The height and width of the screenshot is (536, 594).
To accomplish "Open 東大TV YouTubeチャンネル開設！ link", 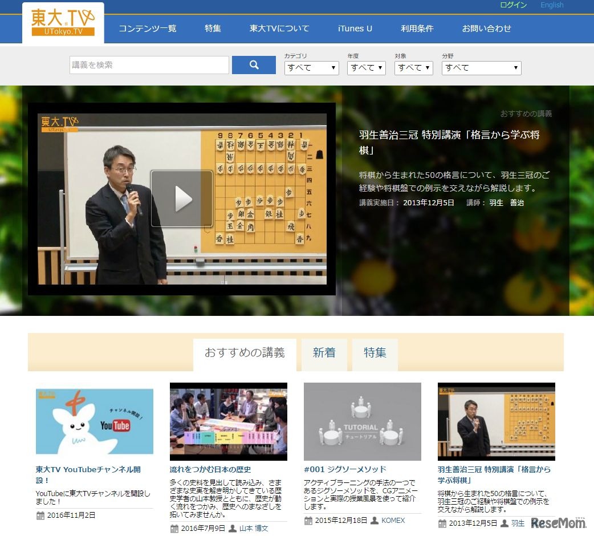I will (x=88, y=474).
